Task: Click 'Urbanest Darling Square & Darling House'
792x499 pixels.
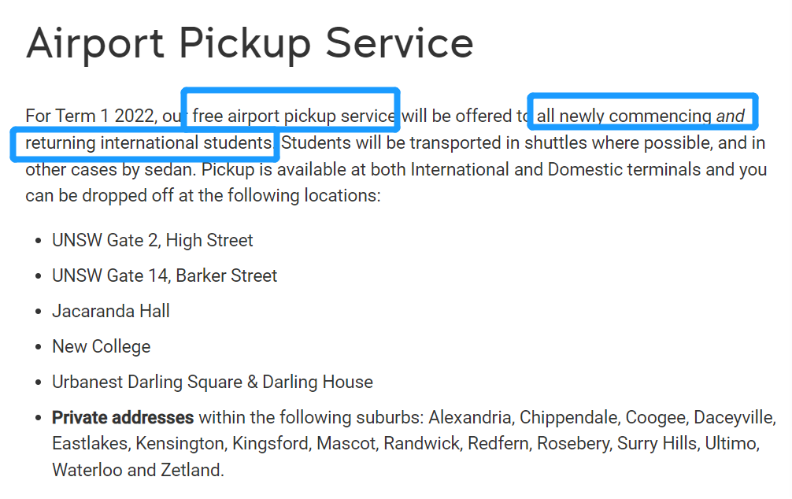Action: [x=213, y=382]
